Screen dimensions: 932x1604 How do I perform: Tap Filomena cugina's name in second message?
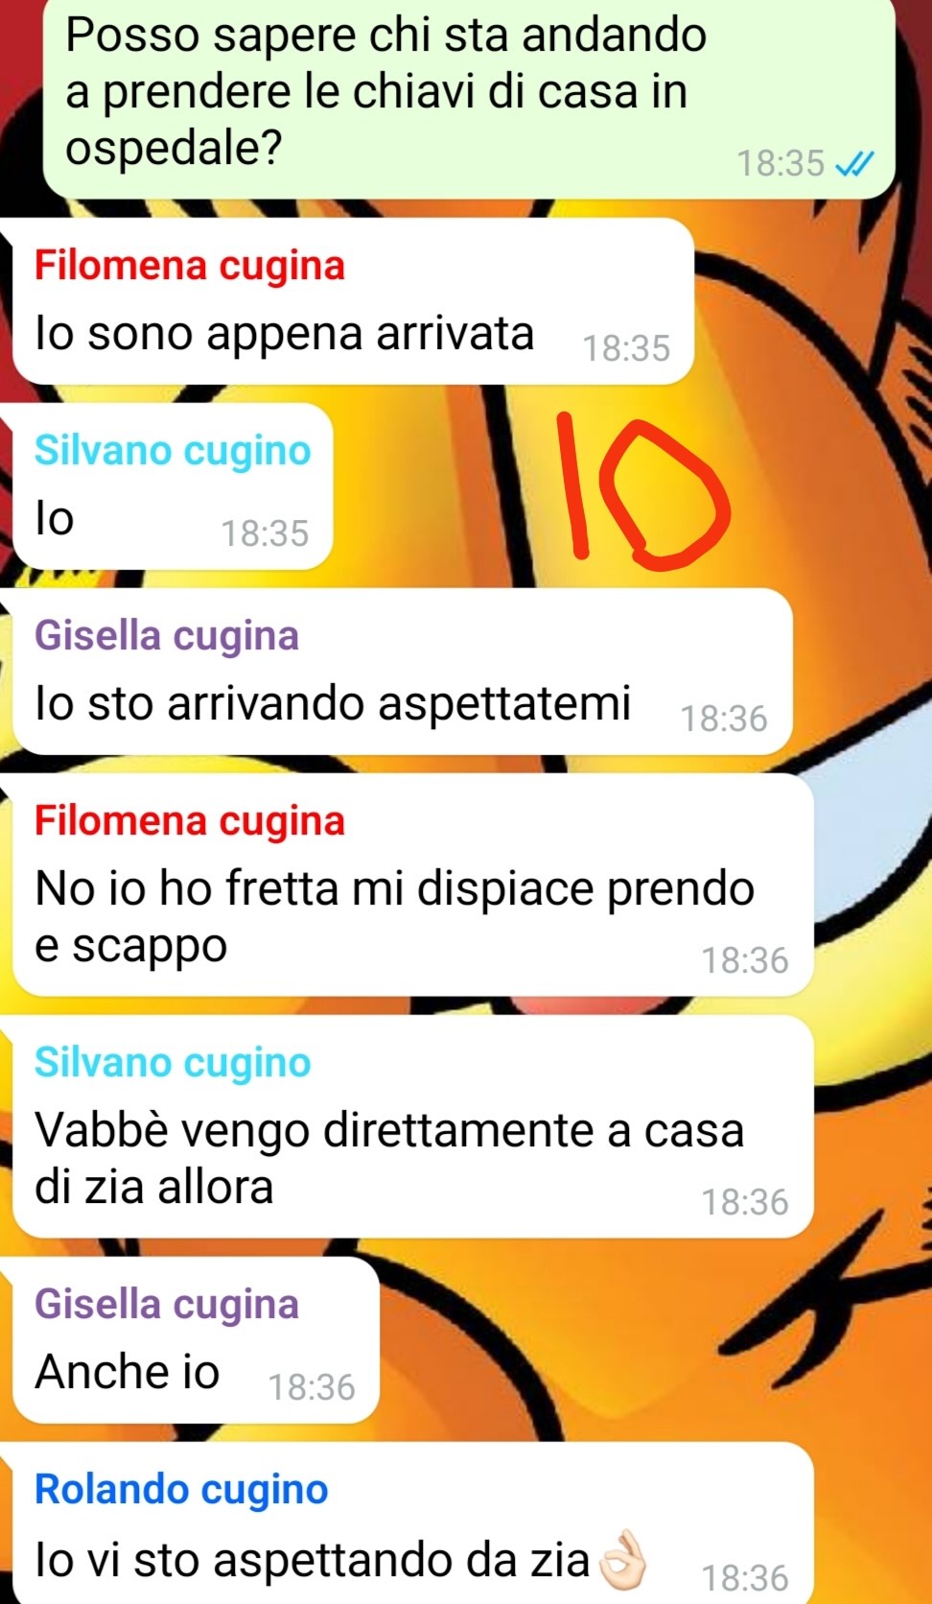[190, 821]
